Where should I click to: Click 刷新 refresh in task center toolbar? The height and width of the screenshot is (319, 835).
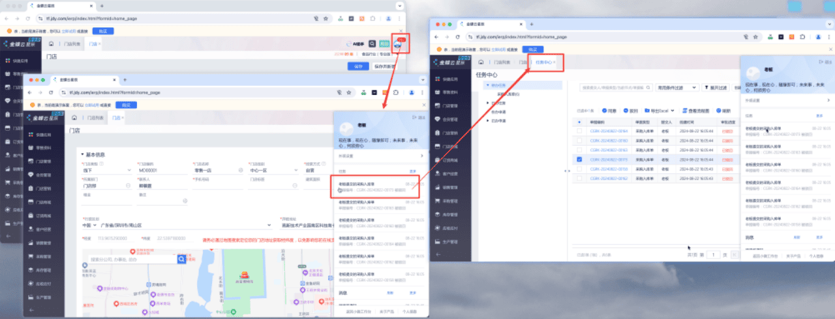[x=723, y=111]
